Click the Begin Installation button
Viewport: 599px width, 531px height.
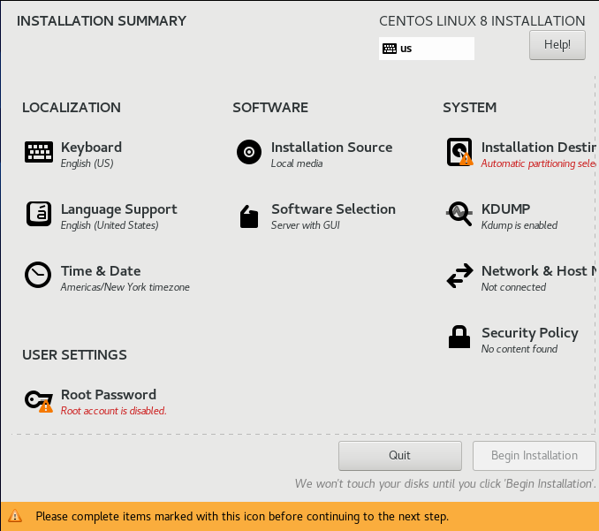pos(534,456)
